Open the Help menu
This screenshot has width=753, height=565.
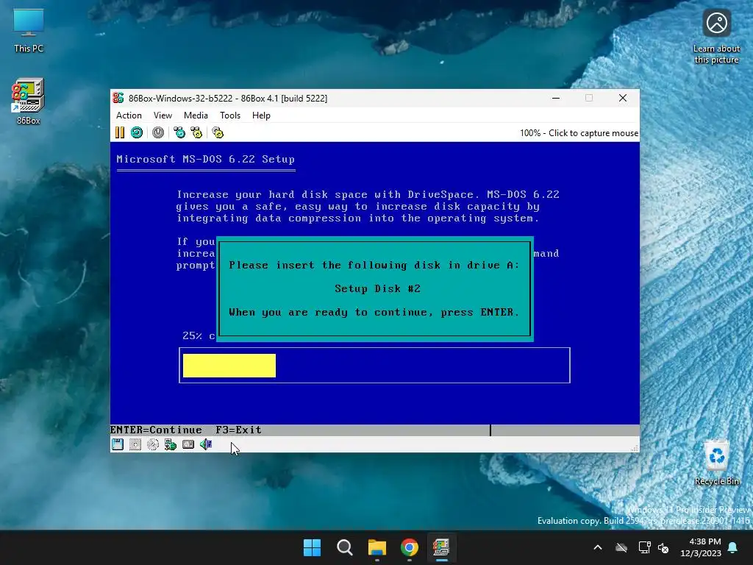tap(261, 116)
